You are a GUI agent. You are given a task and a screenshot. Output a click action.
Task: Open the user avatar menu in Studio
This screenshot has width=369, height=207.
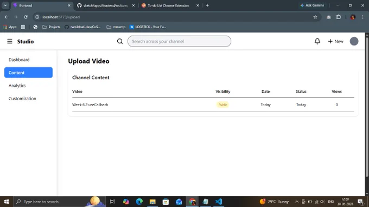click(x=354, y=41)
